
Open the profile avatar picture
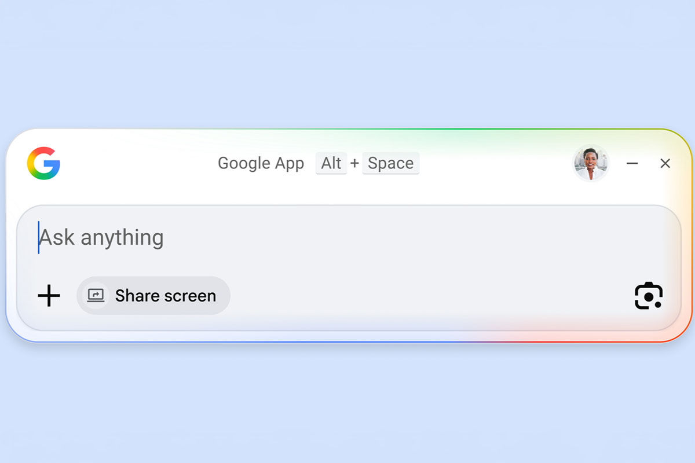tap(591, 163)
